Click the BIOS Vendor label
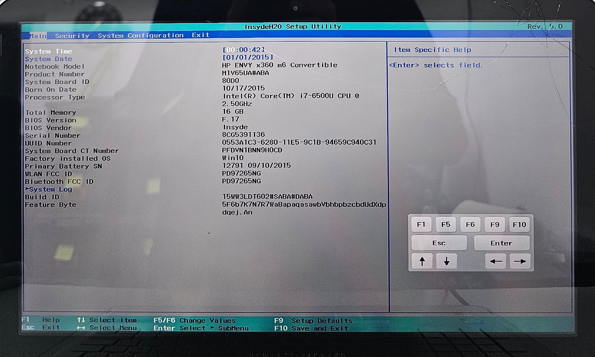 (48, 128)
